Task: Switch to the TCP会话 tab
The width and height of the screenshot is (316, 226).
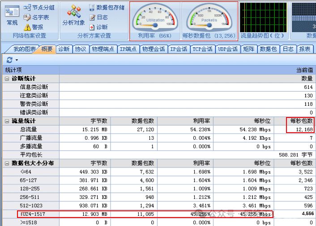Action: click(203, 49)
